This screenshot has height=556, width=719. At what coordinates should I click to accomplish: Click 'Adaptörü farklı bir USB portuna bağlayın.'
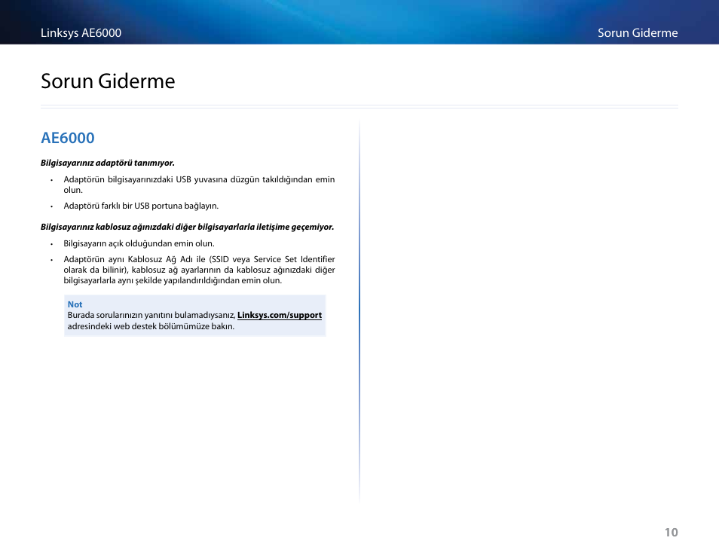pyautogui.click(x=141, y=206)
